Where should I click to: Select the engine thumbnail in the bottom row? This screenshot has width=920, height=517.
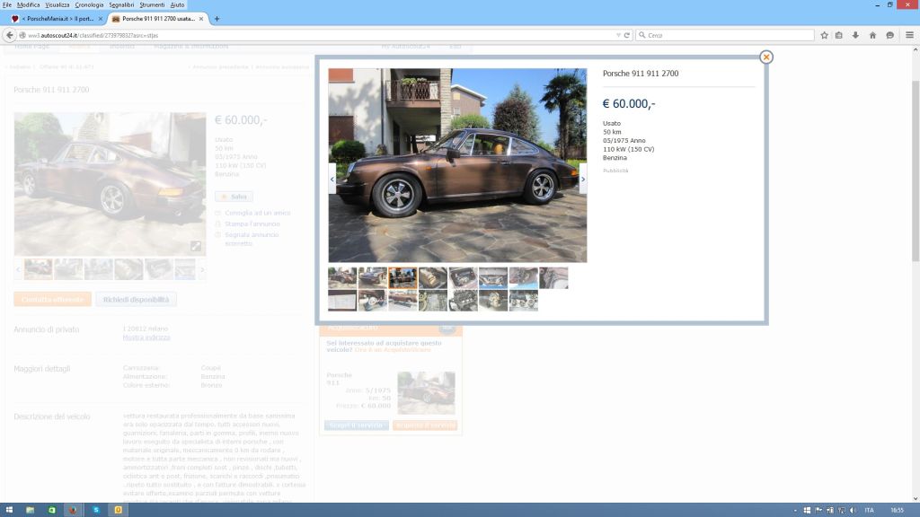click(463, 300)
